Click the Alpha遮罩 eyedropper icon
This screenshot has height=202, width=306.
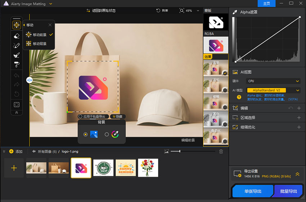(x=235, y=12)
